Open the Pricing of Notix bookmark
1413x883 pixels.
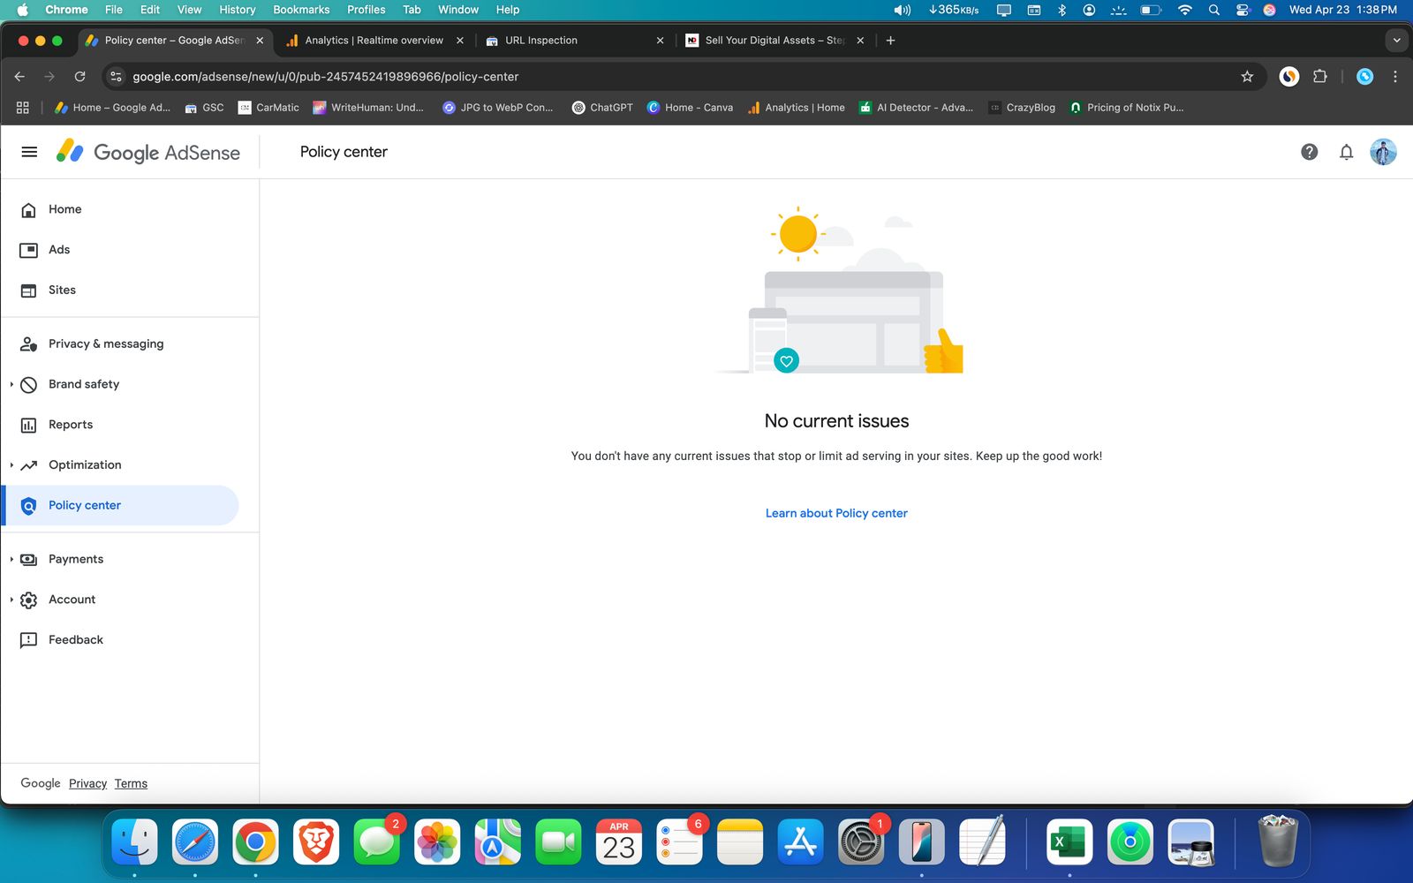[x=1126, y=108]
